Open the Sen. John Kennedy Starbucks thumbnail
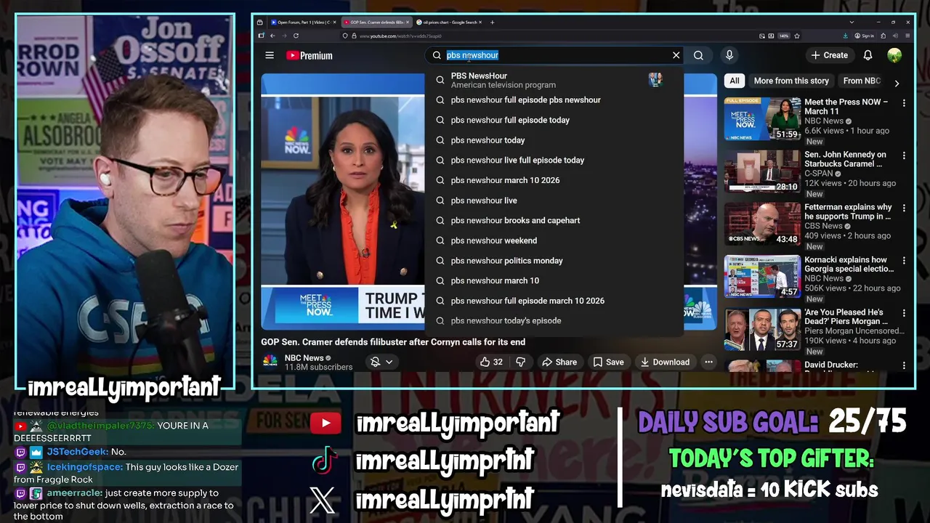This screenshot has width=930, height=523. pyautogui.click(x=762, y=171)
